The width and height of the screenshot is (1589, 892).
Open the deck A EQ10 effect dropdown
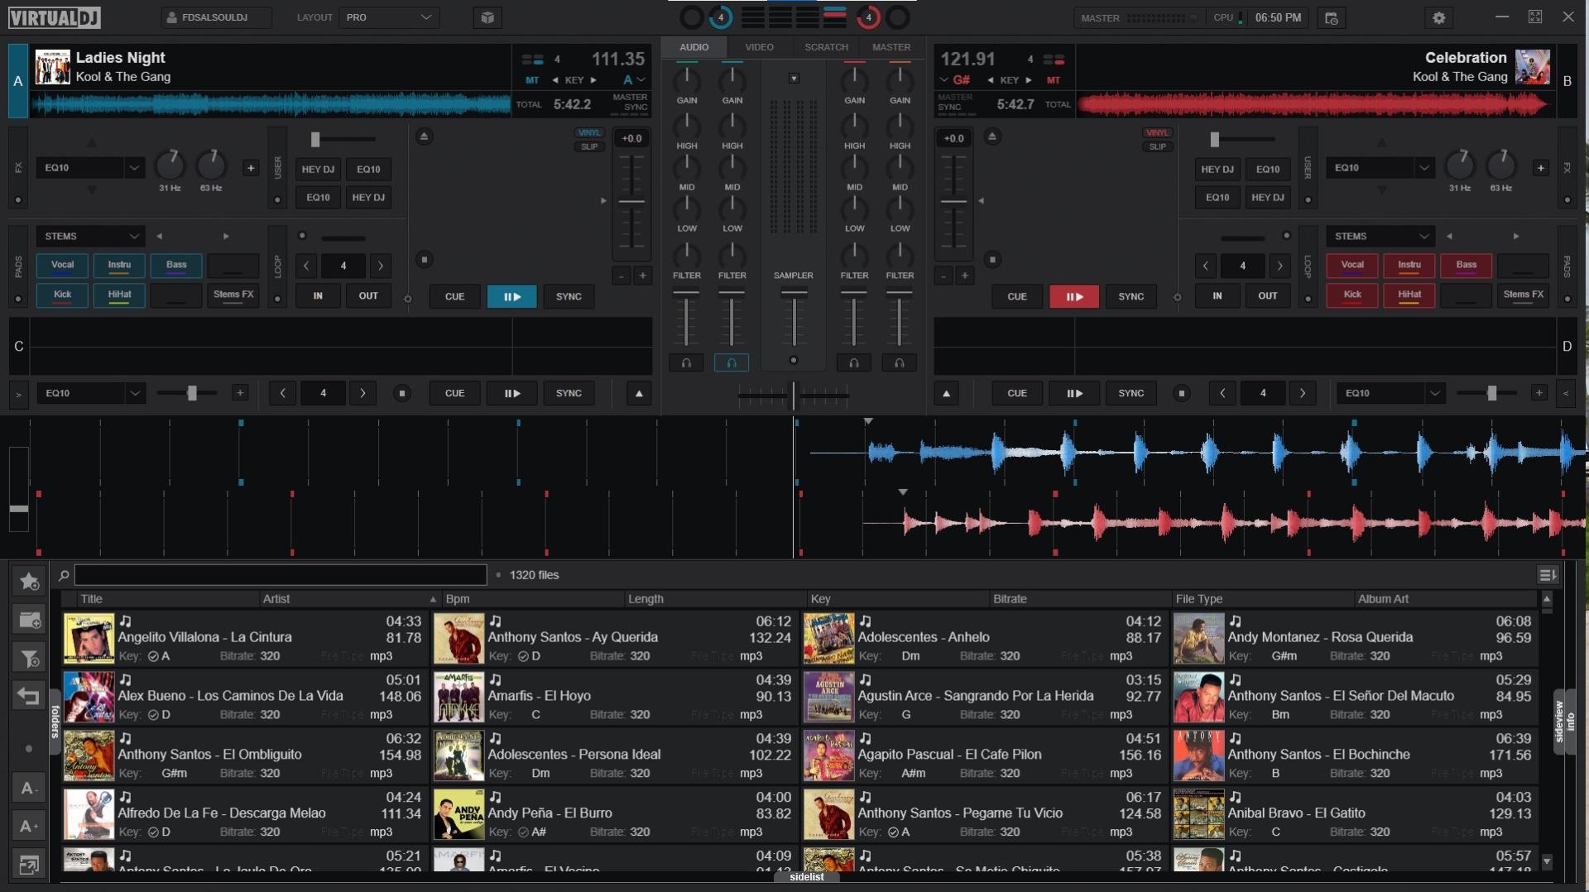click(90, 168)
